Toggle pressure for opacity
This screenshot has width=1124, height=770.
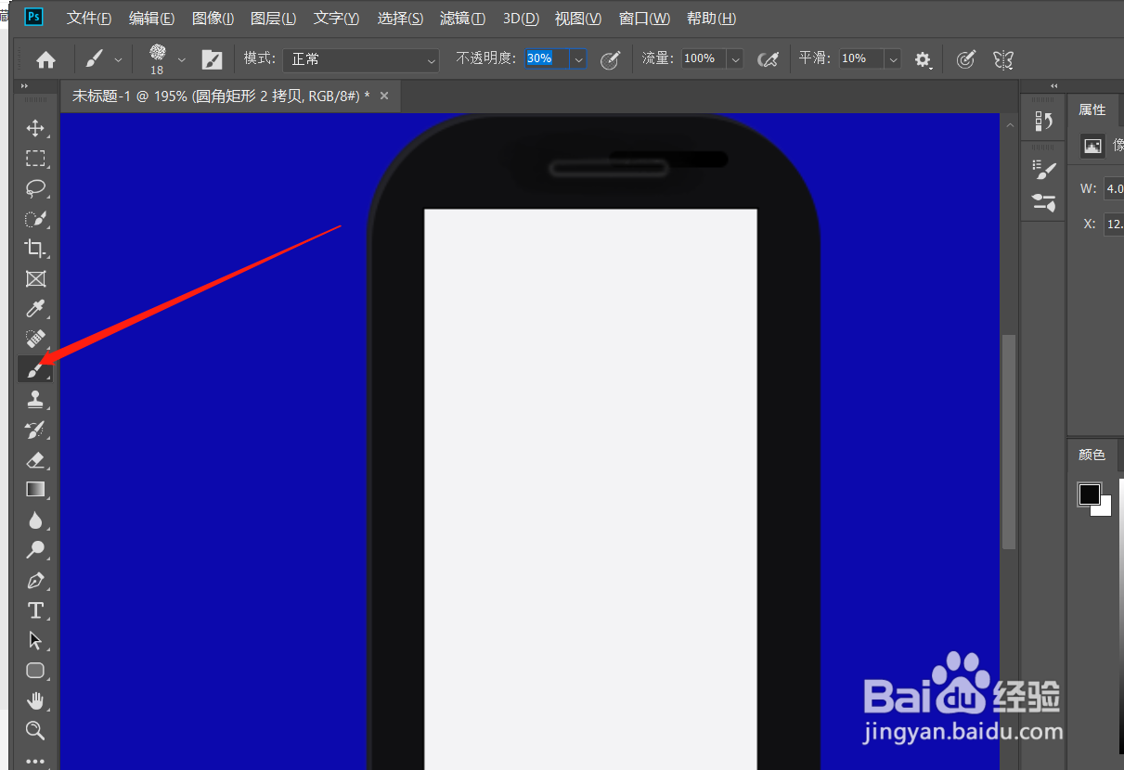pyautogui.click(x=610, y=59)
